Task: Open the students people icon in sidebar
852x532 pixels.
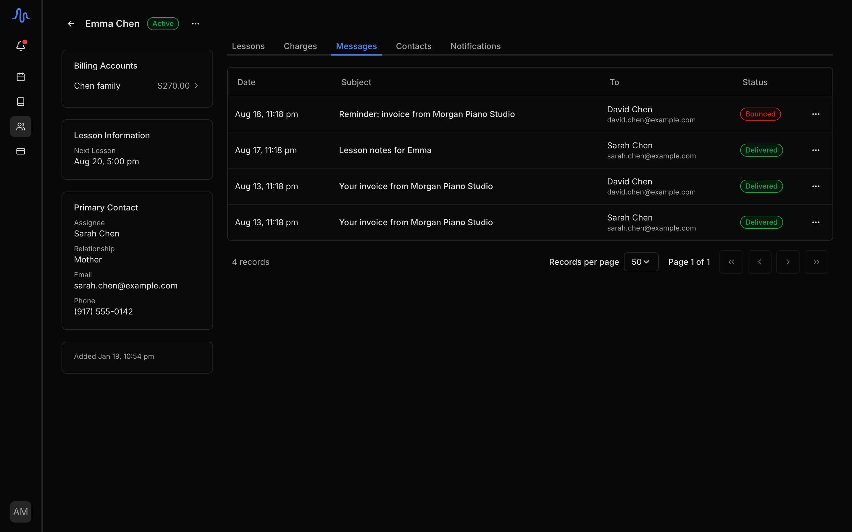Action: click(21, 127)
